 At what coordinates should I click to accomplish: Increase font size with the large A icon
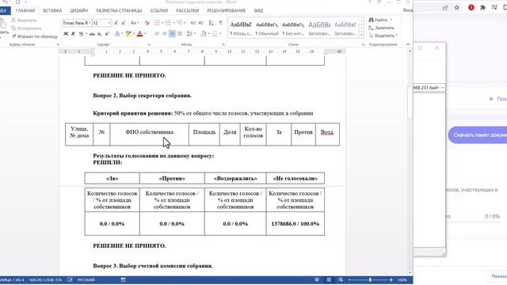(x=116, y=23)
